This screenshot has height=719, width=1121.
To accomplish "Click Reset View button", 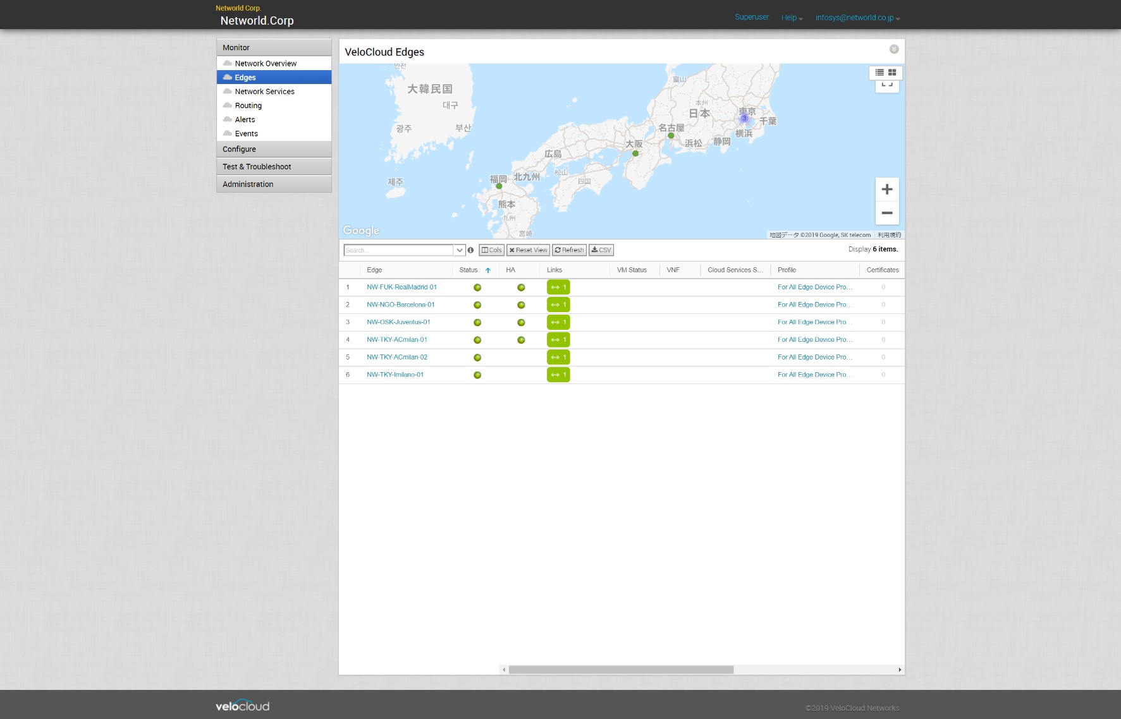I will click(528, 250).
